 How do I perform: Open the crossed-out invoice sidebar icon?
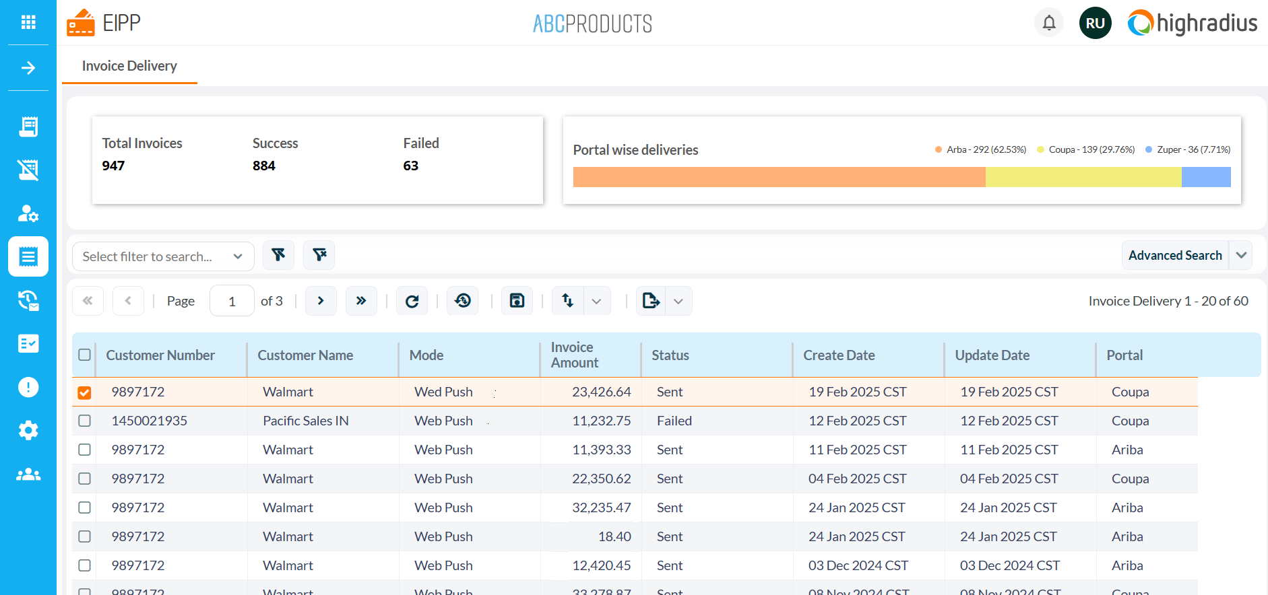click(x=28, y=170)
